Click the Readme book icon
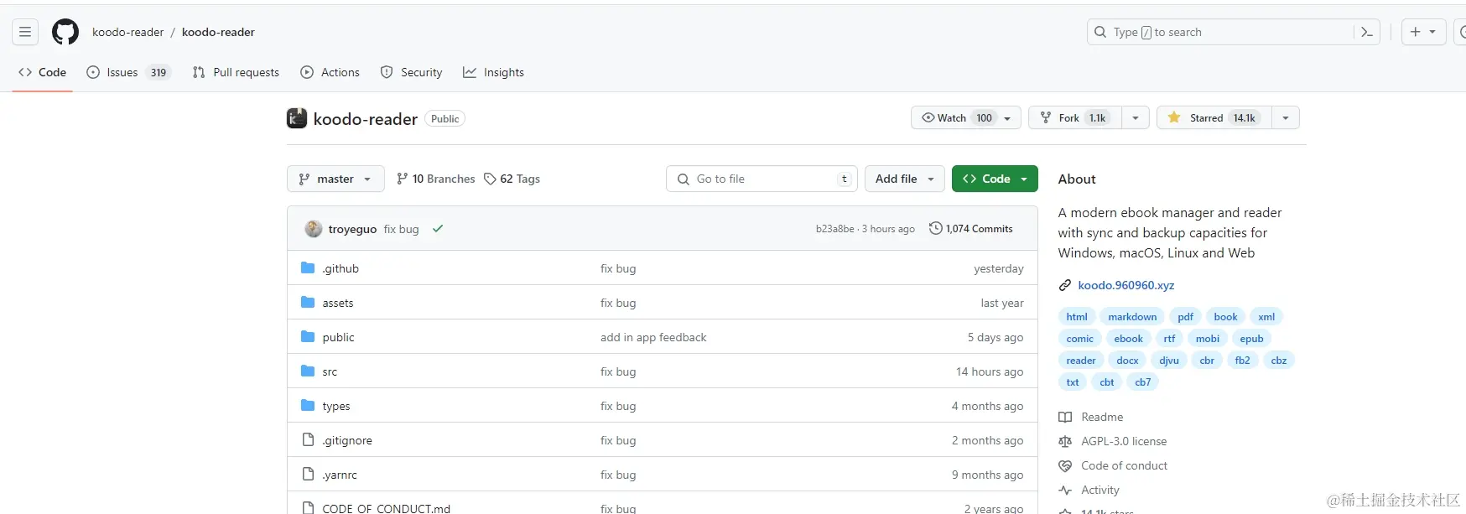Image resolution: width=1466 pixels, height=514 pixels. 1065,417
